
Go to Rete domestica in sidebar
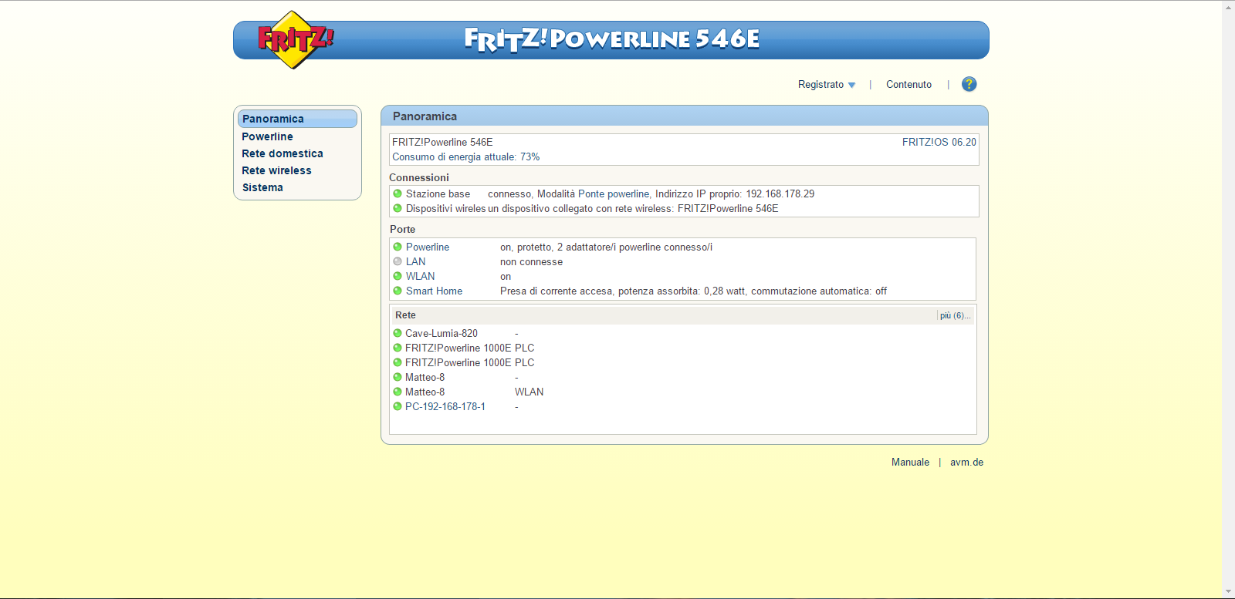pos(283,153)
